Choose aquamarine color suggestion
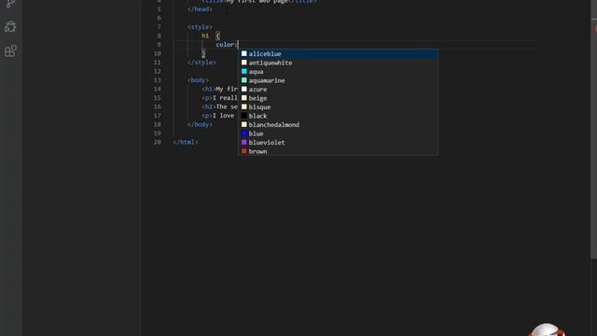This screenshot has height=336, width=597. coord(338,80)
